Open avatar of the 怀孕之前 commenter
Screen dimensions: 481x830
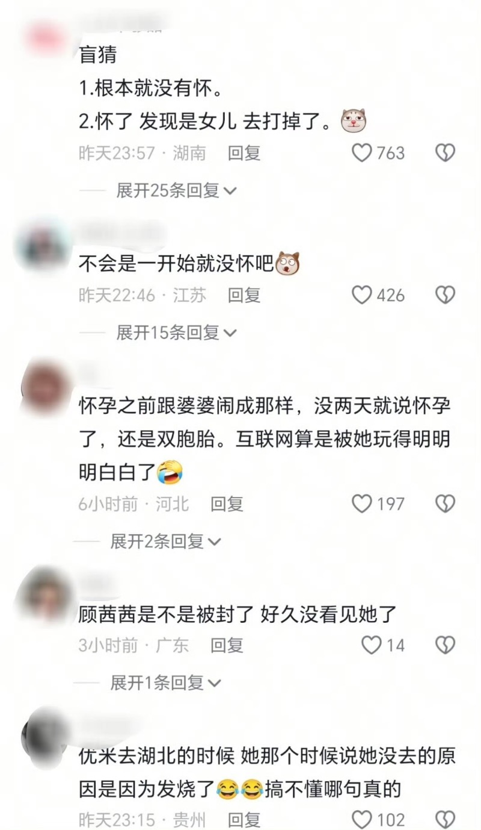(x=44, y=385)
